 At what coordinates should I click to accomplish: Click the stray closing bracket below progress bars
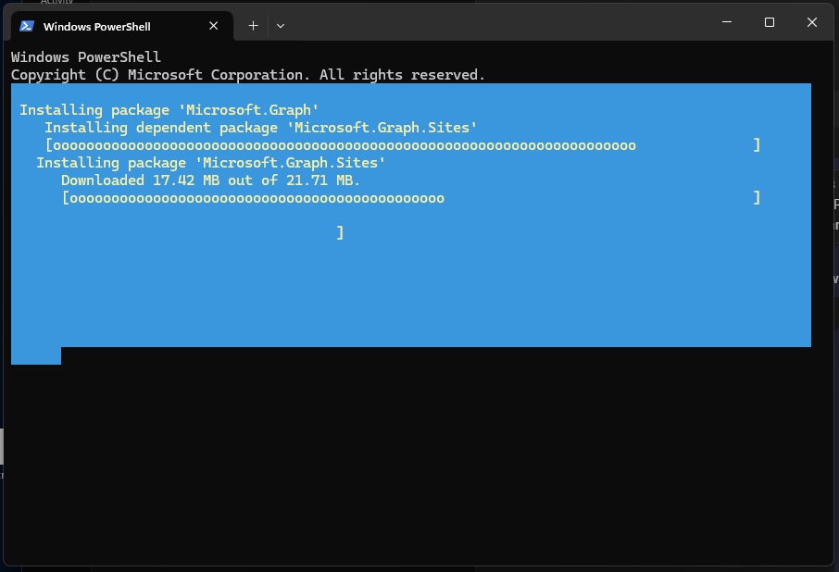pos(340,233)
